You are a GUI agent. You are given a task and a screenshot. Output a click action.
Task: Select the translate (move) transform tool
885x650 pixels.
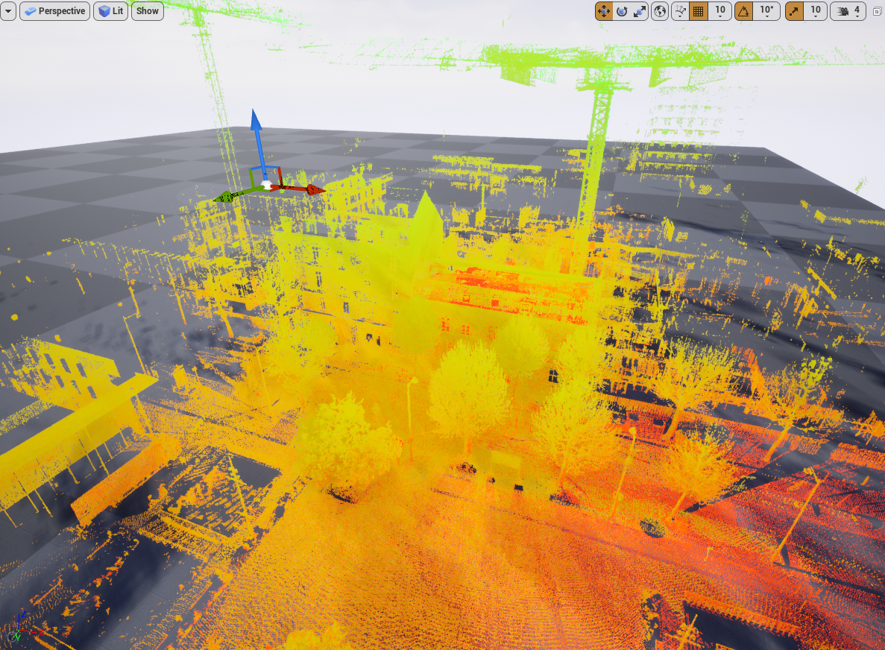[x=604, y=10]
